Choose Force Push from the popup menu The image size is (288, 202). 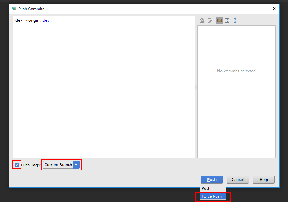click(213, 196)
